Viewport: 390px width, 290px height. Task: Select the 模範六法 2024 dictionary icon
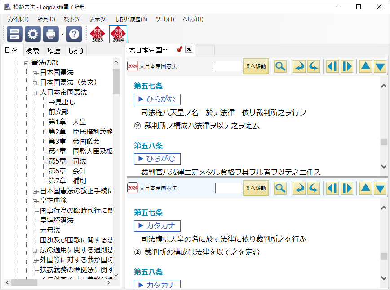[118, 34]
